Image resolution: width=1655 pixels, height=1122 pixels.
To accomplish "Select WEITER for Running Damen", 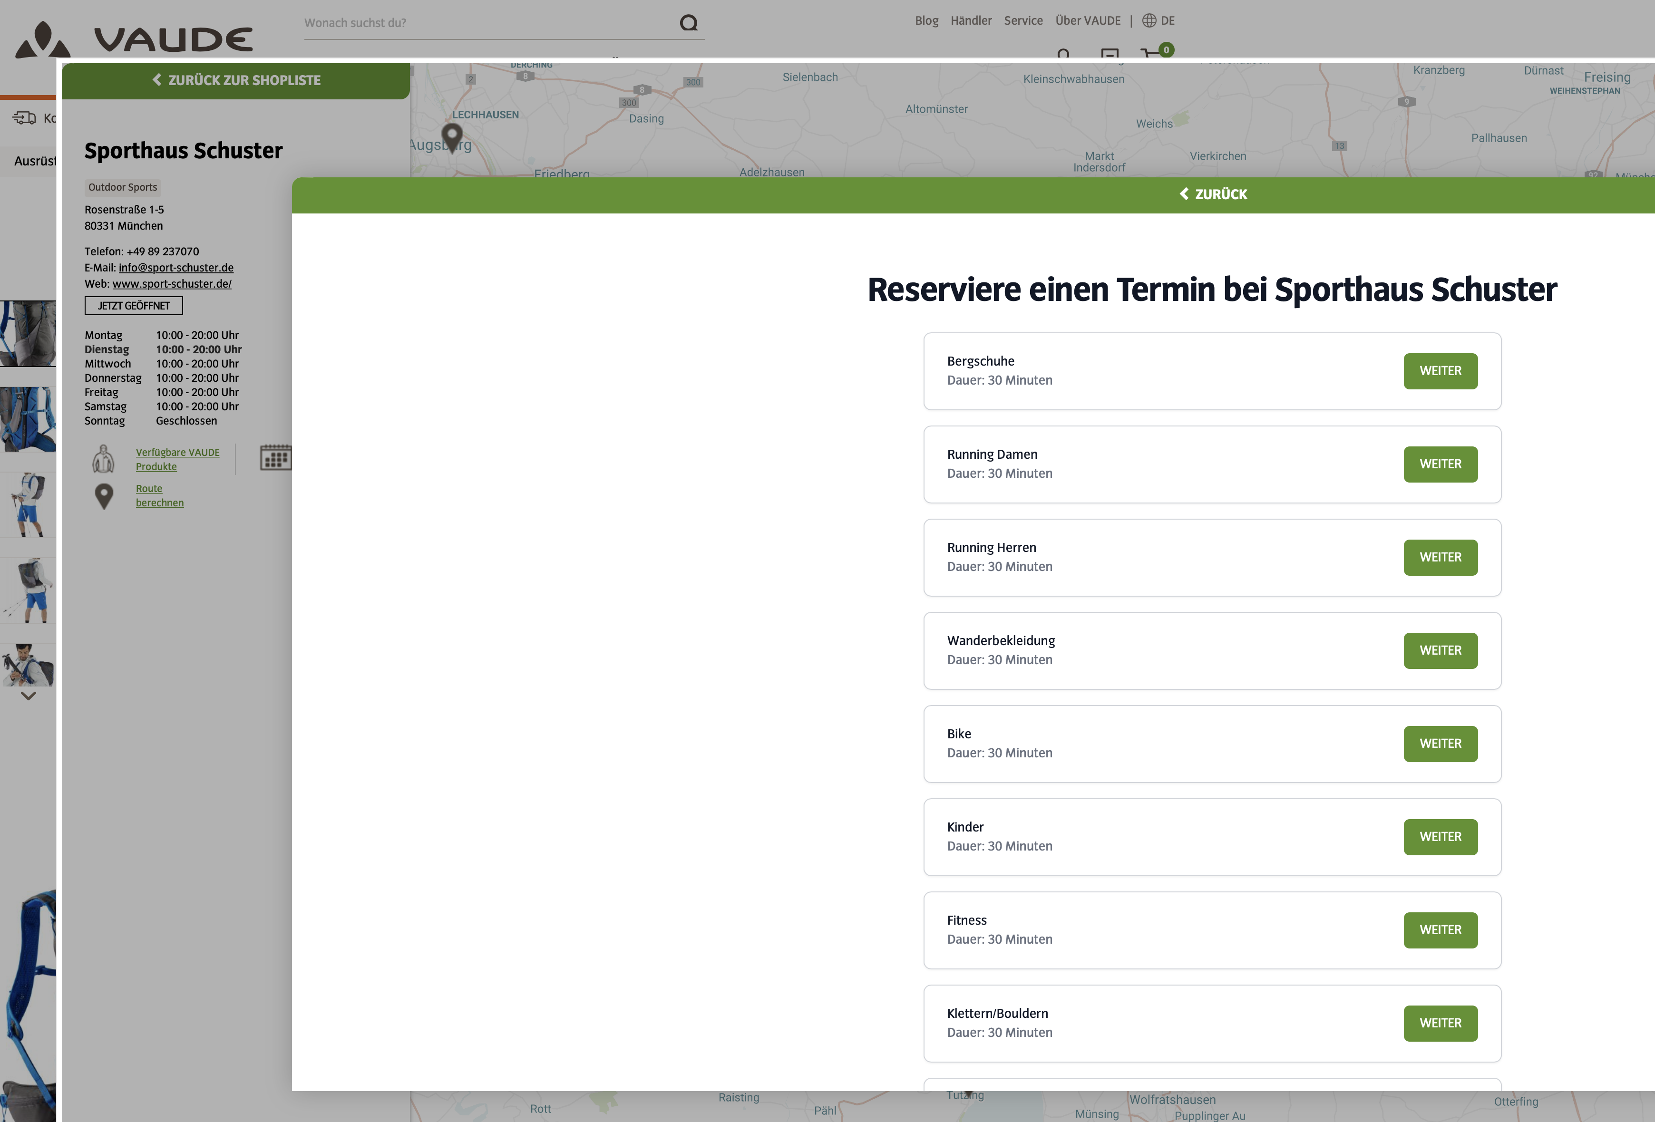I will (1440, 464).
